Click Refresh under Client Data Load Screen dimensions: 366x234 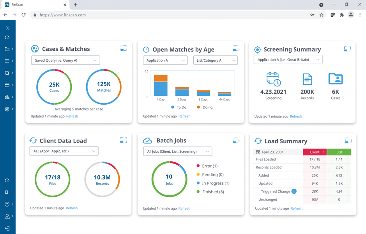(x=72, y=208)
